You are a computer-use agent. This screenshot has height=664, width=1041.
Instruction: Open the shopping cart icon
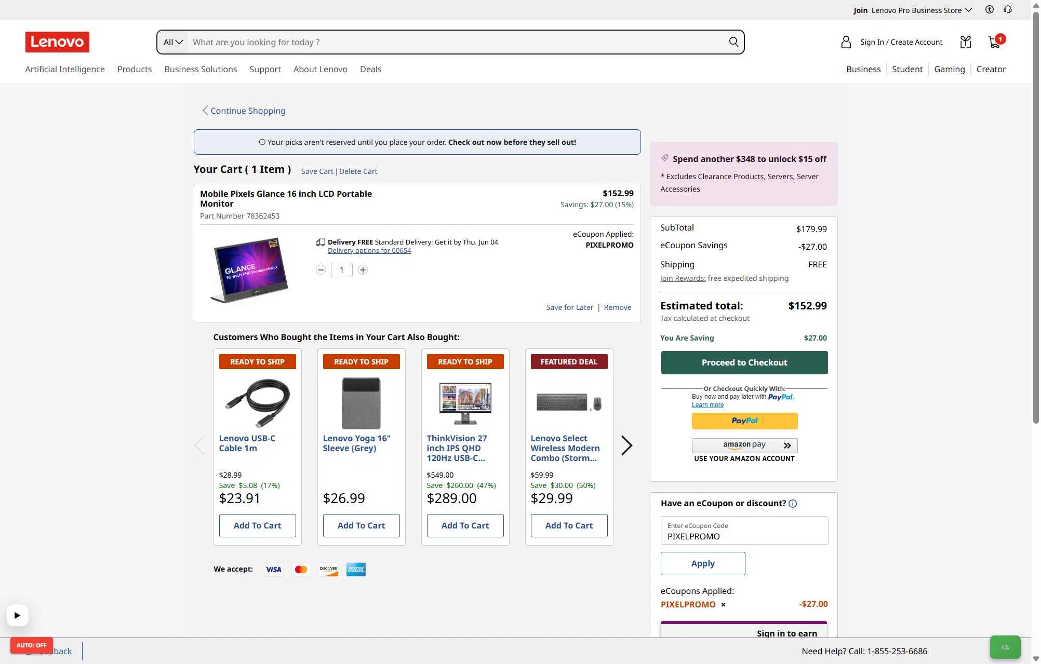(x=995, y=42)
